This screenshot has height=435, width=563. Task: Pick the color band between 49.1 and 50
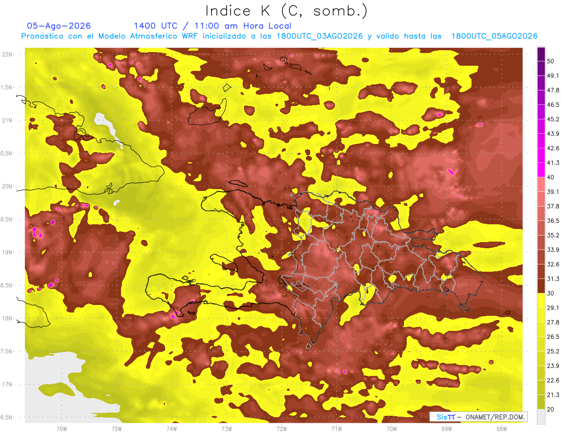[541, 69]
